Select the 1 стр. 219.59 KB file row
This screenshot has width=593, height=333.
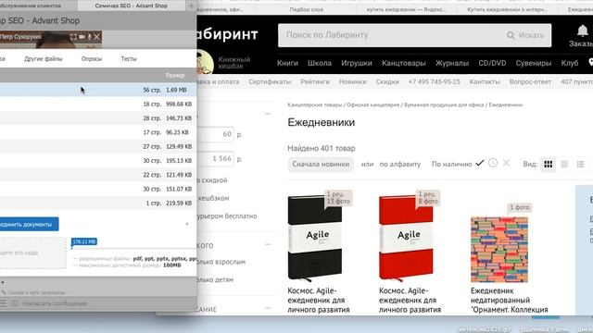[98, 203]
